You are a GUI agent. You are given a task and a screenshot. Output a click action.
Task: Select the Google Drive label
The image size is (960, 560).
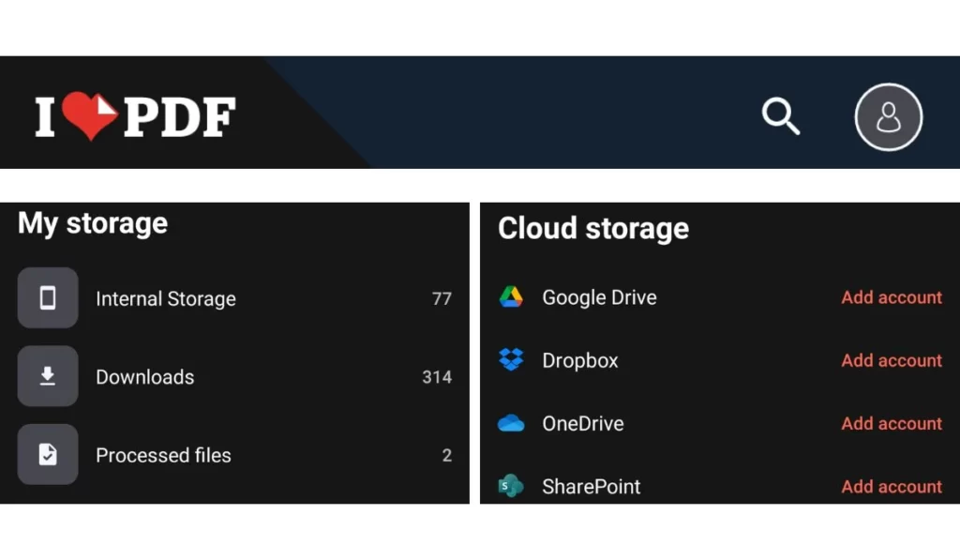click(599, 297)
